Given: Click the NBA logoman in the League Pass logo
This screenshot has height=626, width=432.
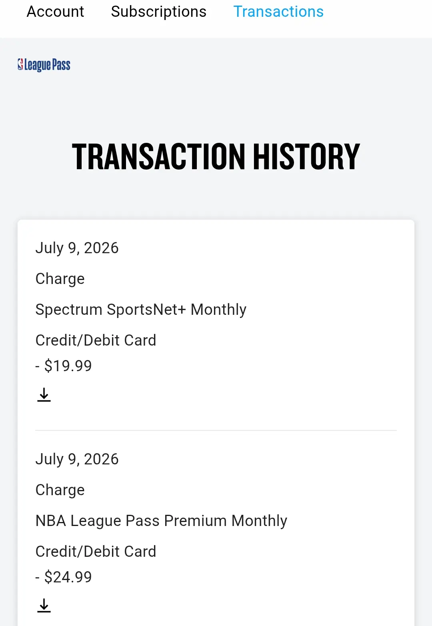Looking at the screenshot, I should 20,64.
